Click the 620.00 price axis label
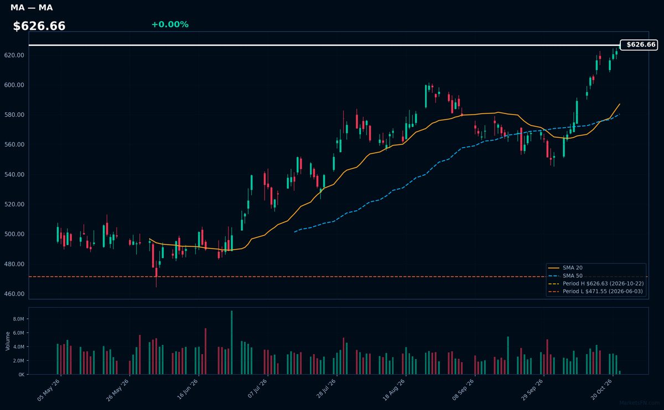664x410 pixels. 14,55
